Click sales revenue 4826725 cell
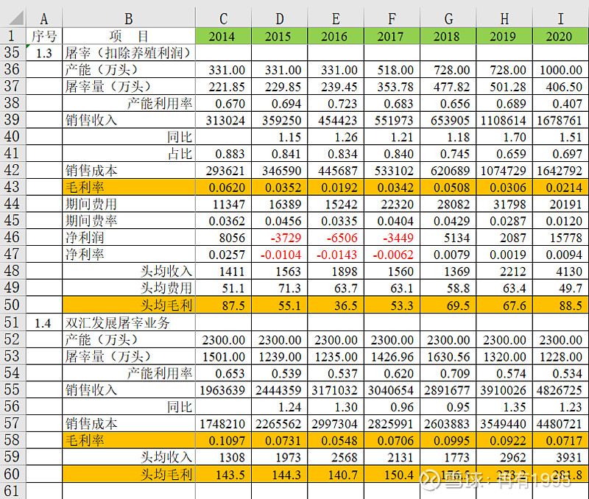This screenshot has height=499, width=589. point(560,390)
